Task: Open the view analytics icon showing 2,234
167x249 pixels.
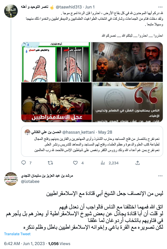Action: coord(103,163)
